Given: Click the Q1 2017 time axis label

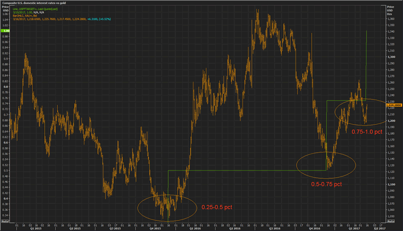Looking at the screenshot, I should coord(354,228).
